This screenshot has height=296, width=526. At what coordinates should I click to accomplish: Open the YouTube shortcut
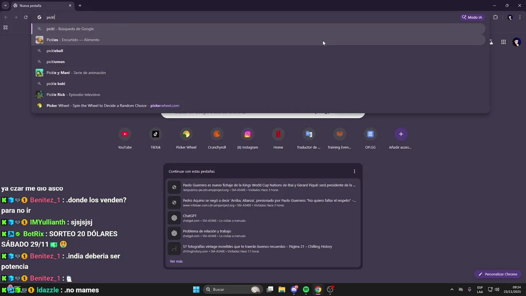(x=125, y=139)
